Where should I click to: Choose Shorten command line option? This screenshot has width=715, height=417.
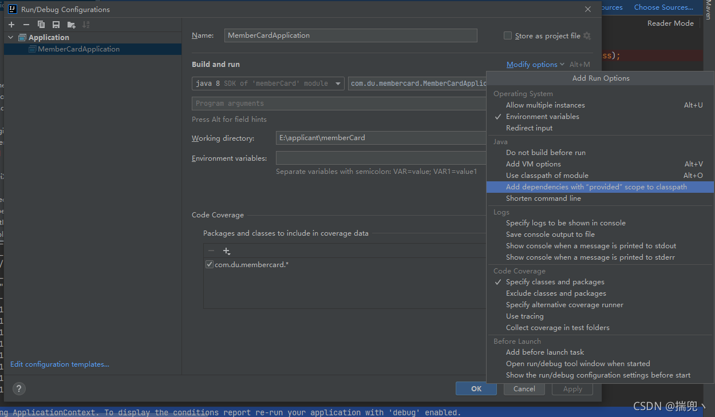click(543, 198)
